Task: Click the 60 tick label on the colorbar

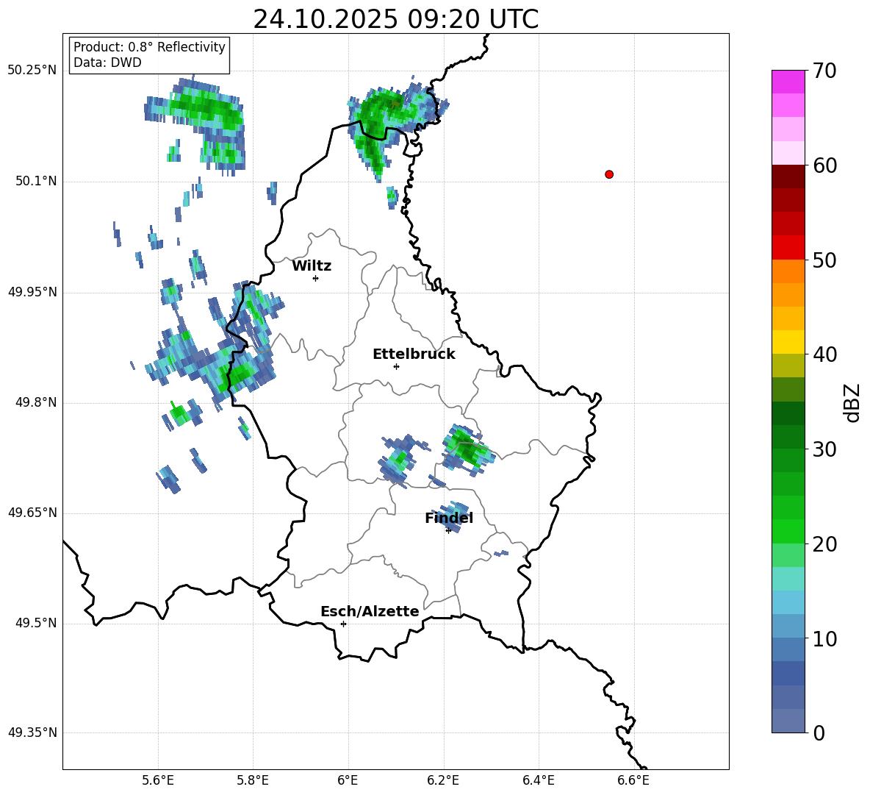Action: 824,165
